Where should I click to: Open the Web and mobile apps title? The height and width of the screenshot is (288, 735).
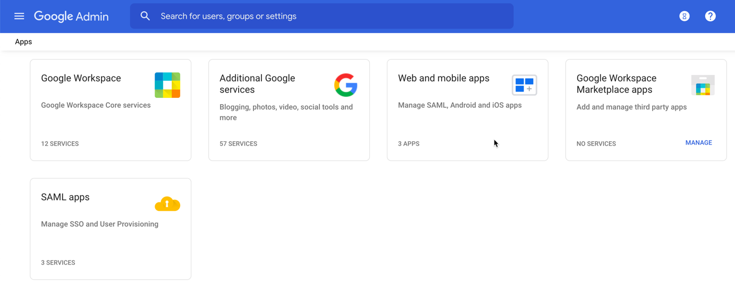[444, 78]
